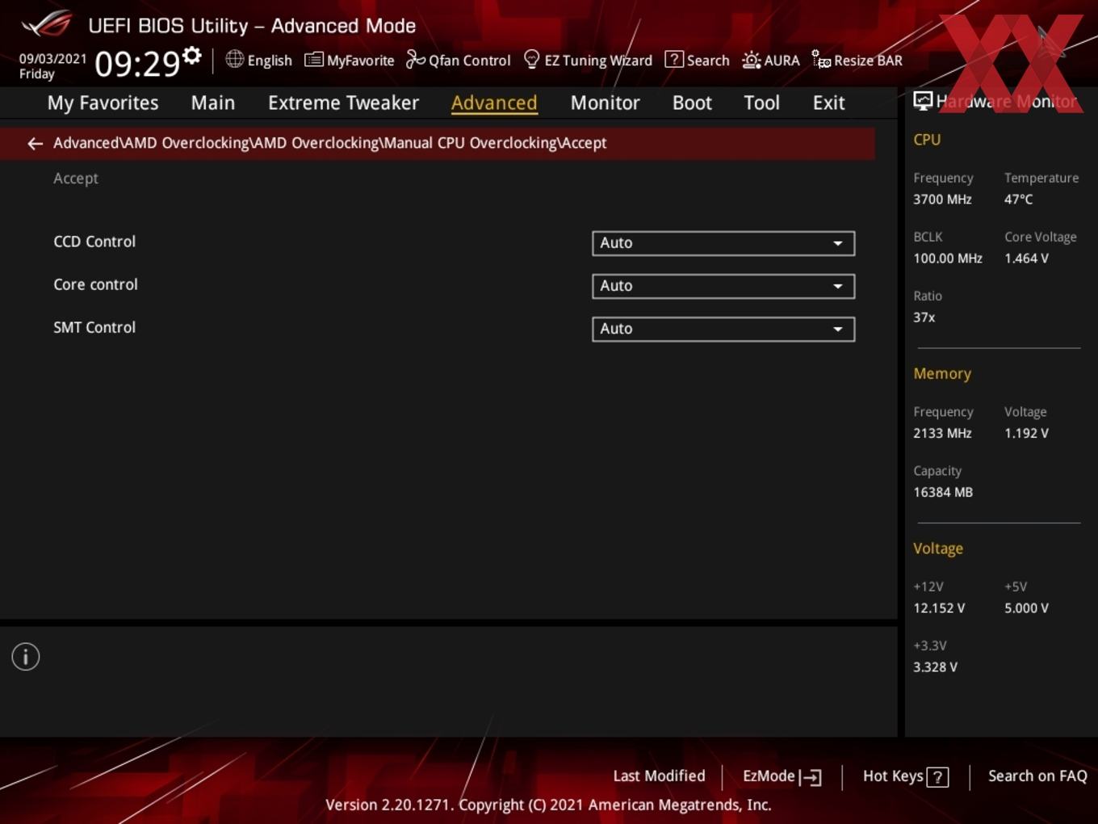Click Memory frequency value 2133 MHz
The height and width of the screenshot is (824, 1098).
click(x=942, y=433)
